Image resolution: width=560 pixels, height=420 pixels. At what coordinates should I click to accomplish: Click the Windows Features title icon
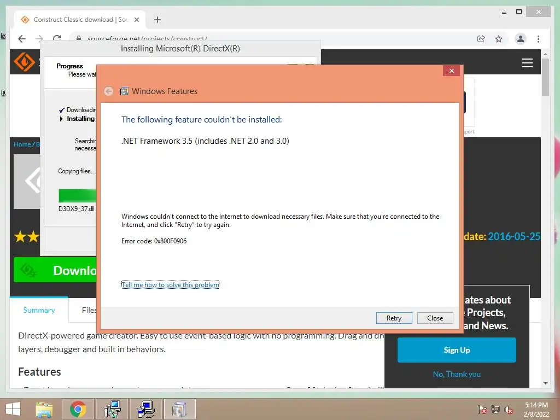click(124, 91)
